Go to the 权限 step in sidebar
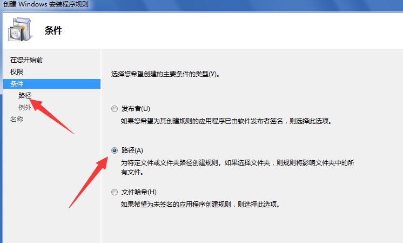403x243 pixels. pos(17,72)
